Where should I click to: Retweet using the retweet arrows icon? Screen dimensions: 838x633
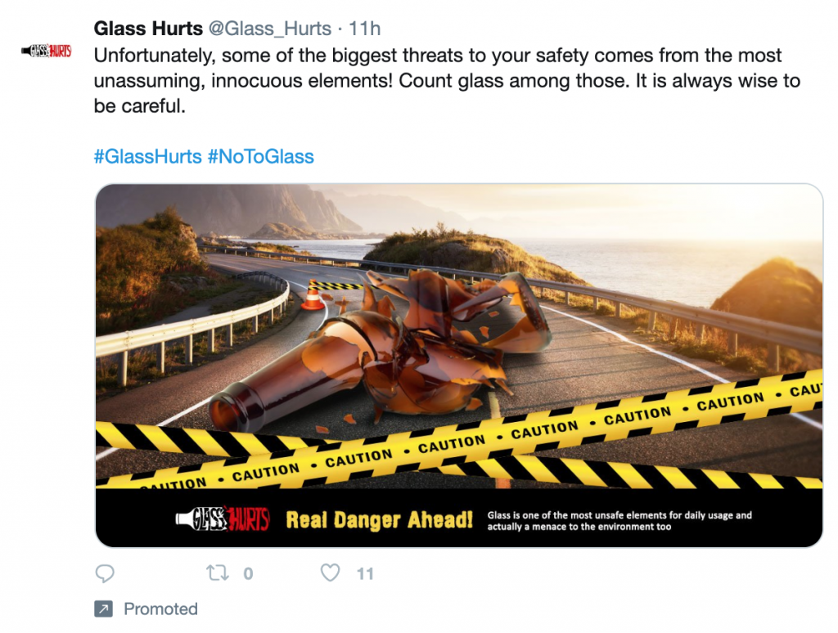pos(218,573)
